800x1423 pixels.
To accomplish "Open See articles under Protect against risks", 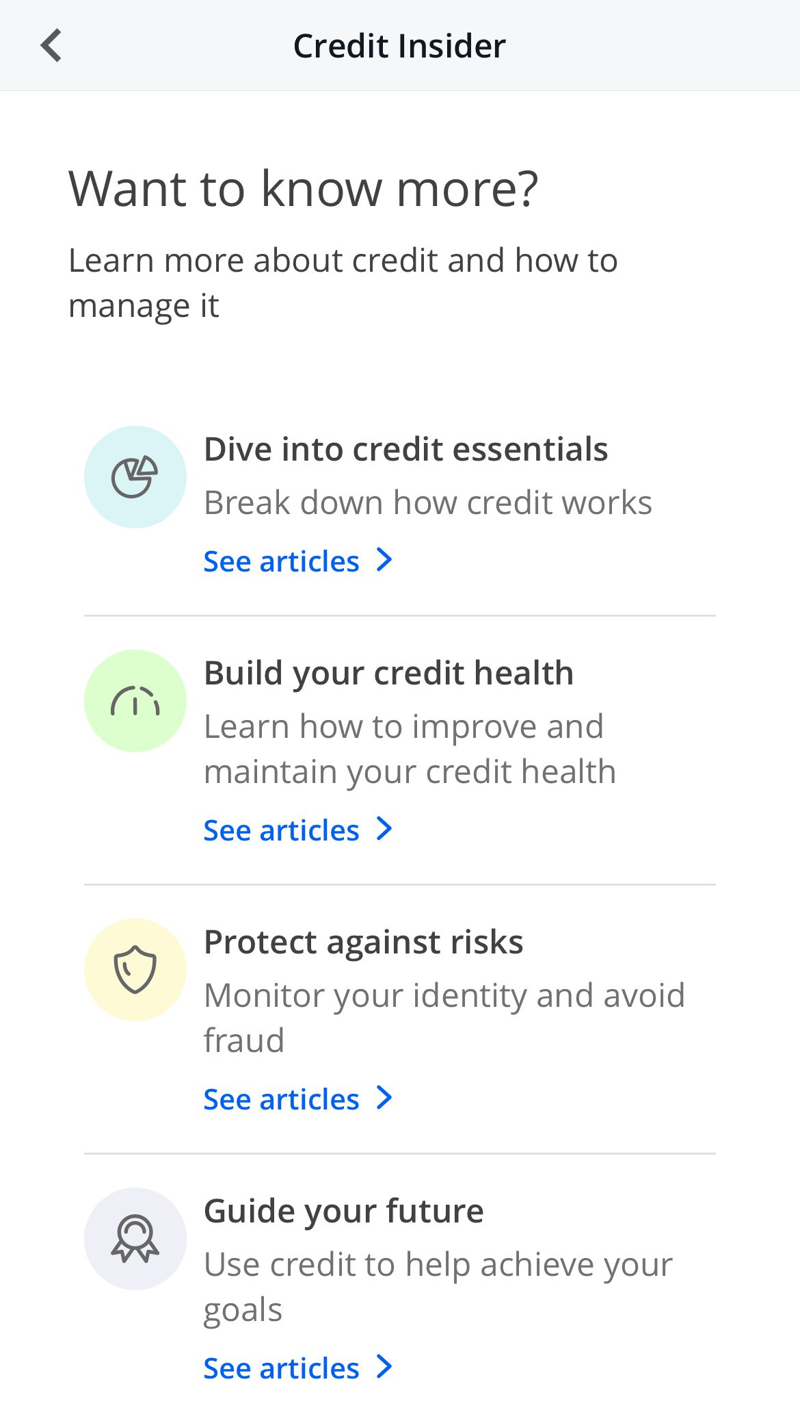I will (x=282, y=1099).
